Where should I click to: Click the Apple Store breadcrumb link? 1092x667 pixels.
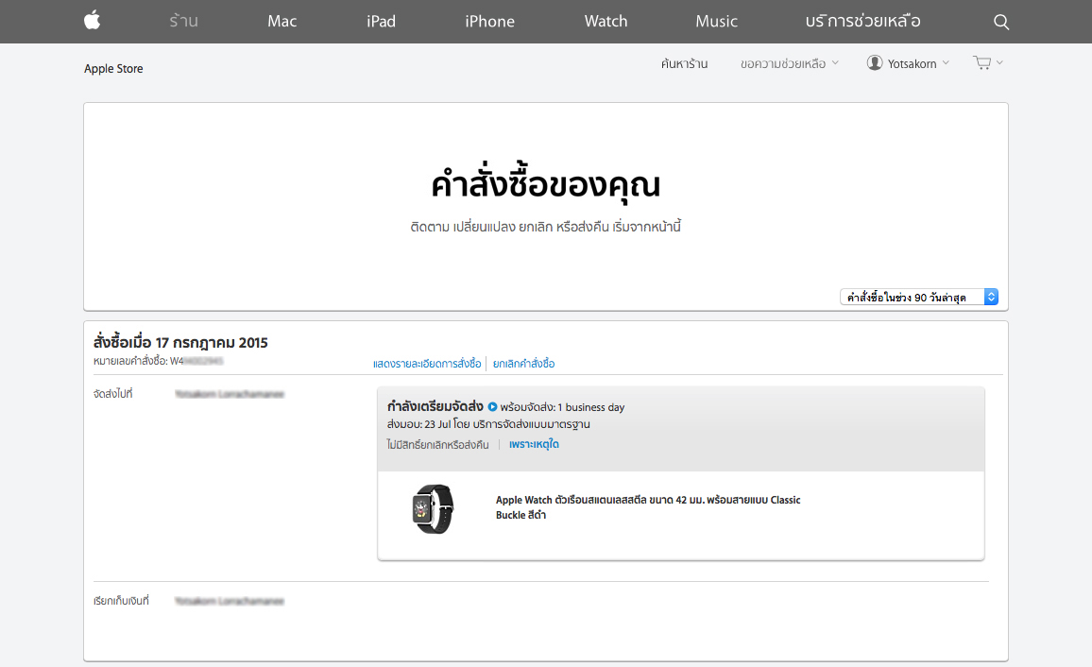(113, 68)
